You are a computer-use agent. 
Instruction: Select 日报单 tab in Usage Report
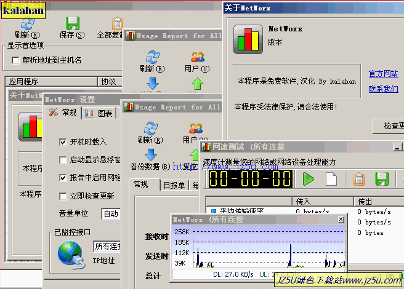174,185
